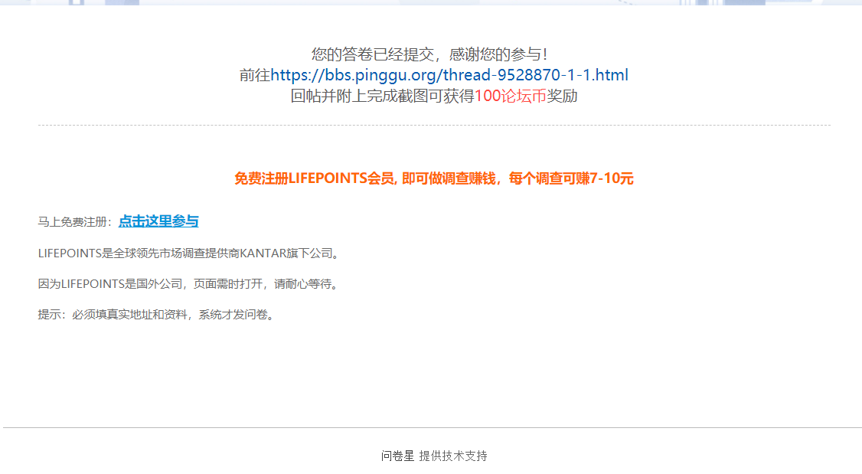Viewport: 862px width, 474px height.
Task: Click the 马上免费注册 label
Action: click(x=75, y=221)
